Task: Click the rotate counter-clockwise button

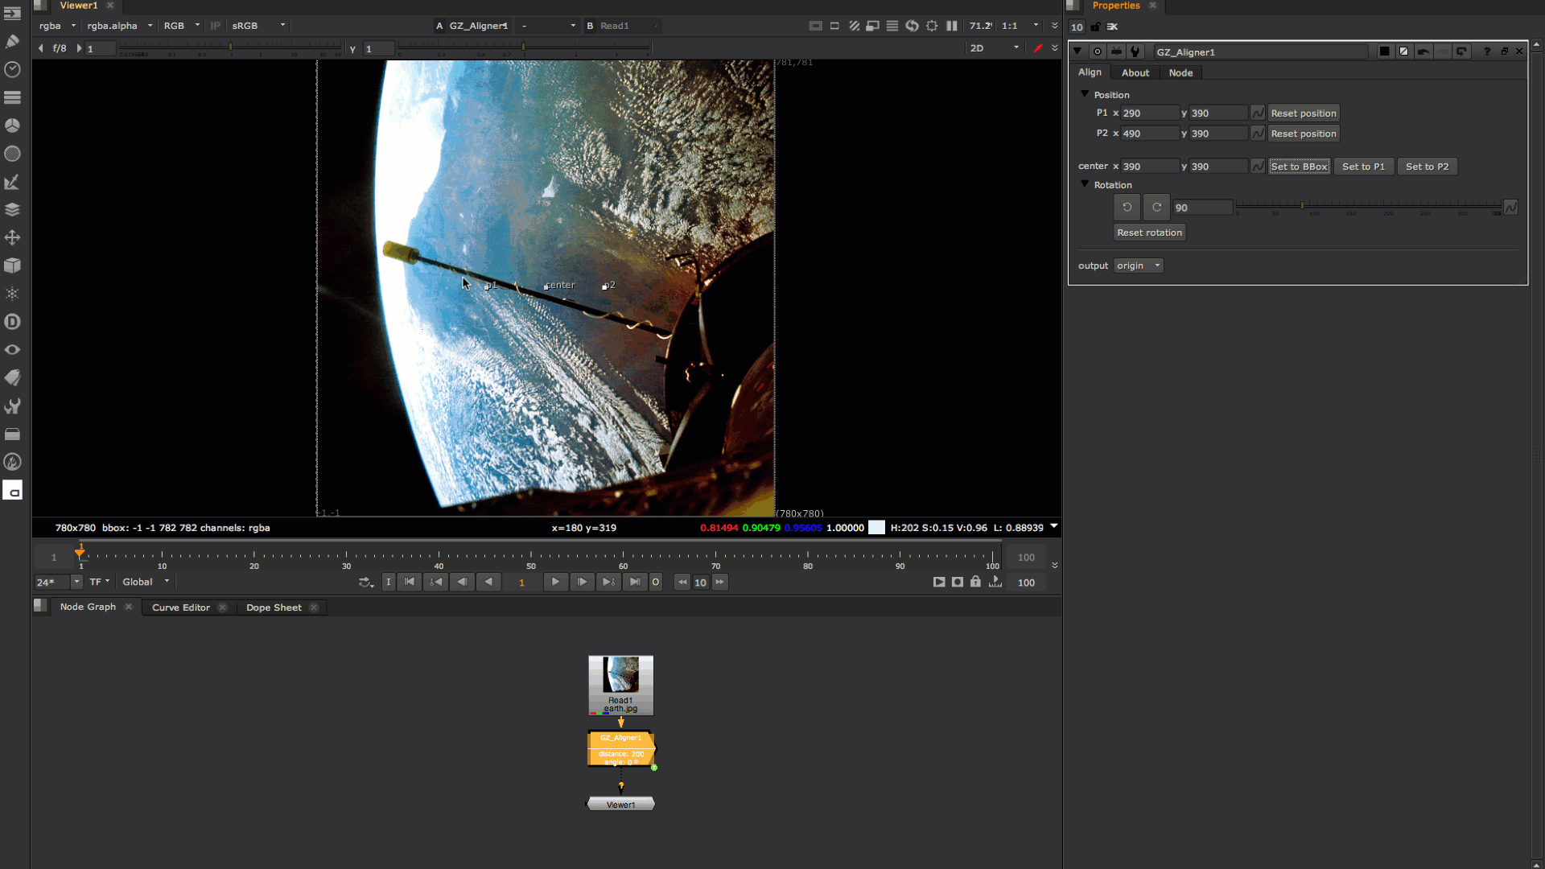Action: (x=1127, y=208)
